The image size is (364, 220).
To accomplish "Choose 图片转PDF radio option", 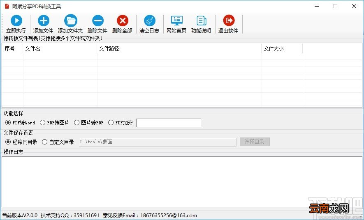I will tap(89, 122).
